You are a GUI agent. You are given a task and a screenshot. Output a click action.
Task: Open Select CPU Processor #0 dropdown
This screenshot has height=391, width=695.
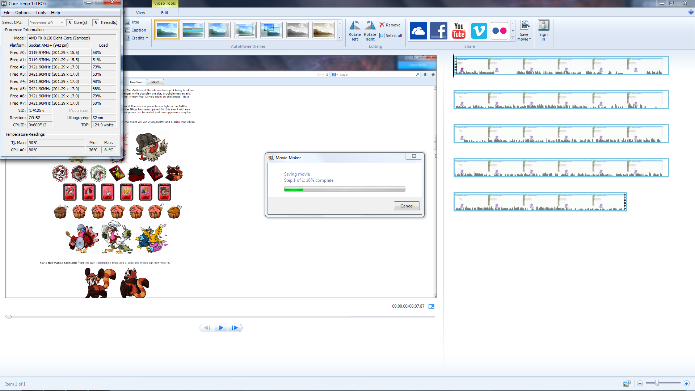[x=47, y=22]
